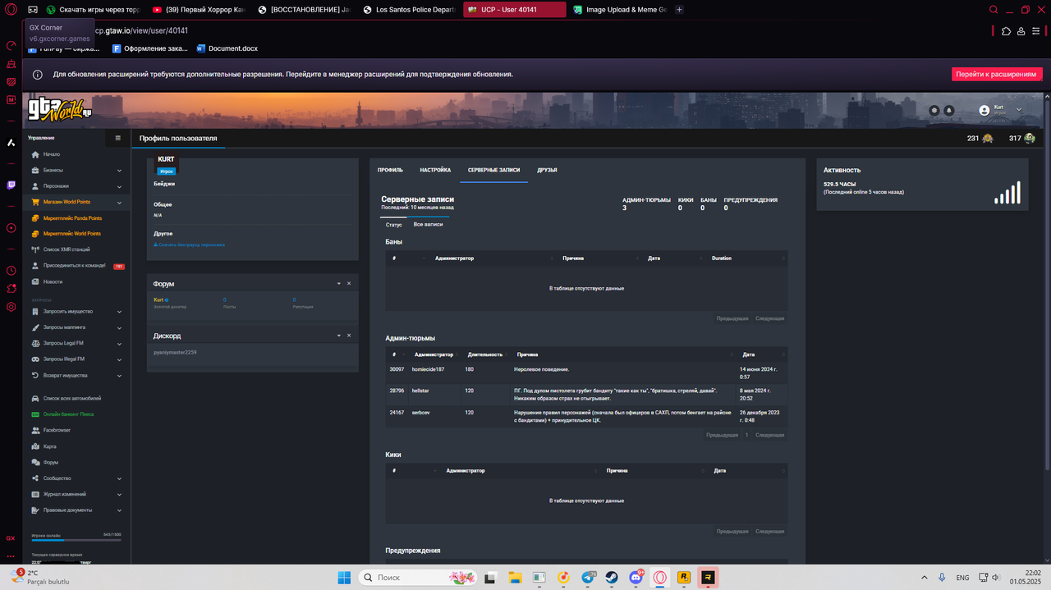Viewport: 1051px width, 590px height.
Task: Toggle the hamburger menu next to Управление
Action: (118, 138)
